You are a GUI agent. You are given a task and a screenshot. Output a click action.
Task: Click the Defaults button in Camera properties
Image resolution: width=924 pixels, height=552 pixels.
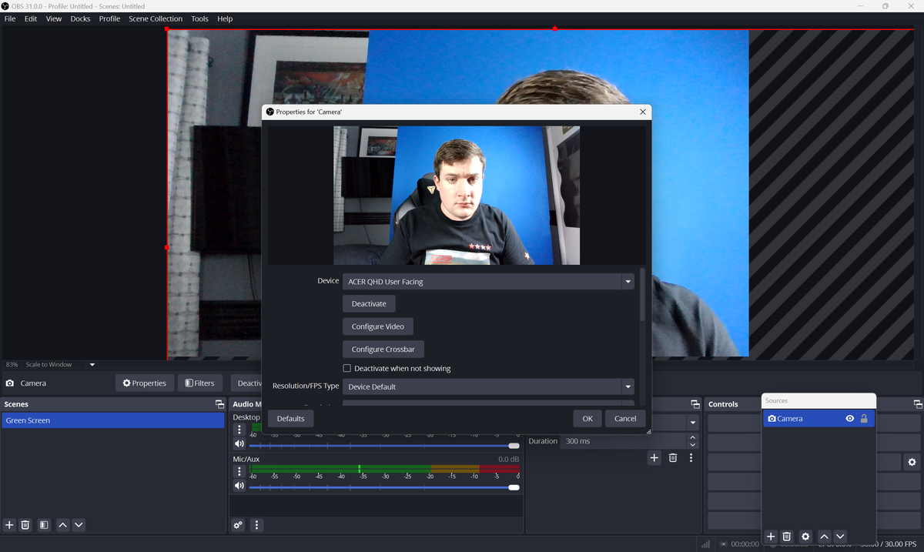tap(290, 418)
